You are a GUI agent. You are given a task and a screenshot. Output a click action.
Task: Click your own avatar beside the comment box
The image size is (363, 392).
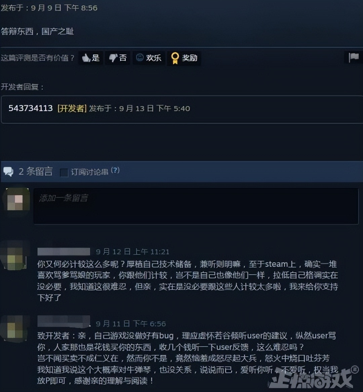pos(15,202)
